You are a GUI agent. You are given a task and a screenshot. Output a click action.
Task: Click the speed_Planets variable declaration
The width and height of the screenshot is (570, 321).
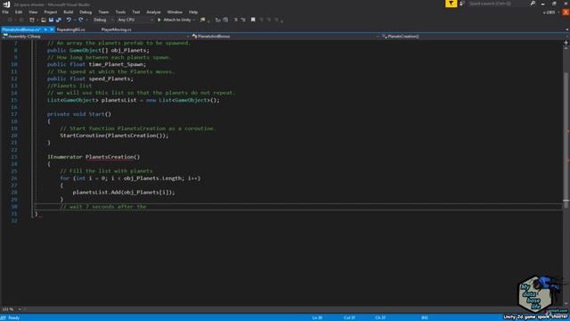click(x=110, y=78)
